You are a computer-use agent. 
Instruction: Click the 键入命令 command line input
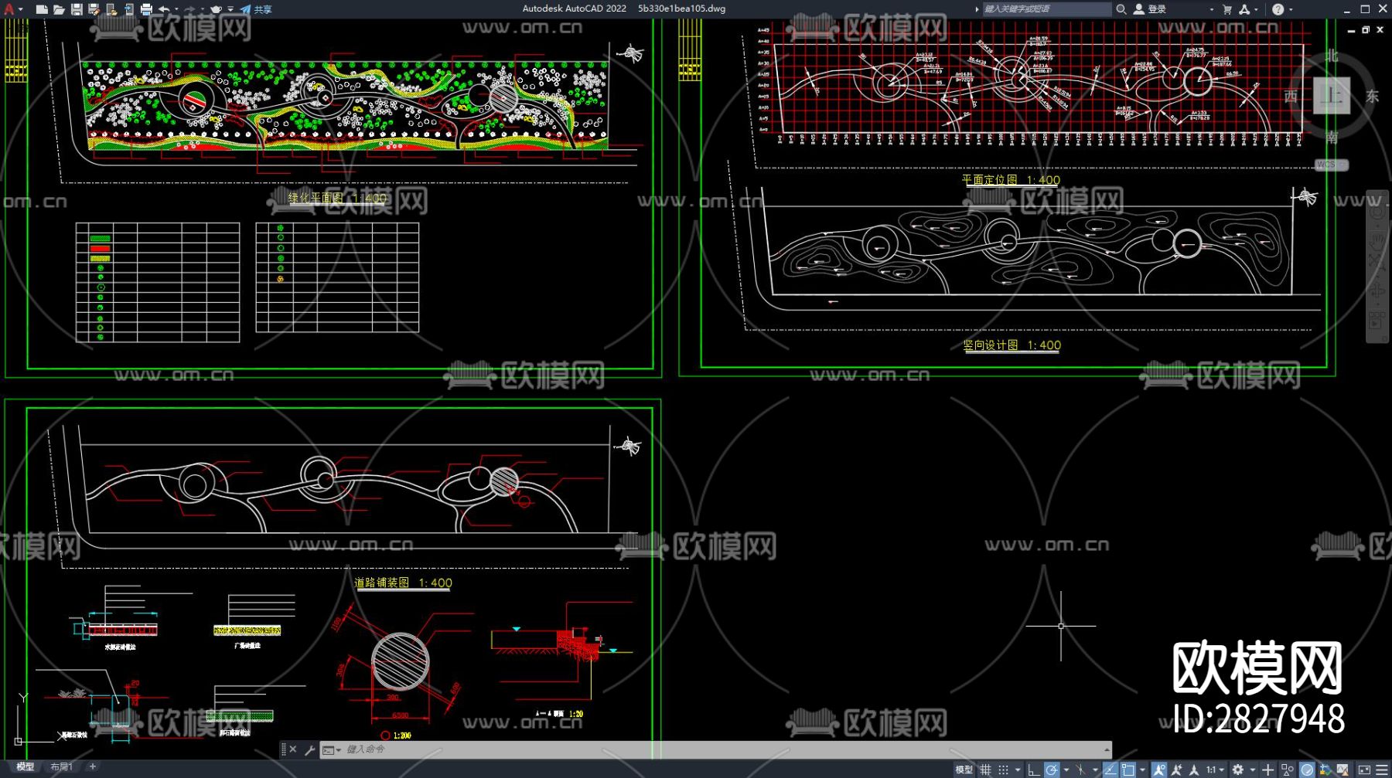pyautogui.click(x=696, y=749)
